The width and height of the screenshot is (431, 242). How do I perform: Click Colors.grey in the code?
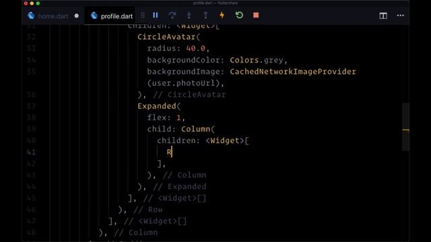coord(257,60)
